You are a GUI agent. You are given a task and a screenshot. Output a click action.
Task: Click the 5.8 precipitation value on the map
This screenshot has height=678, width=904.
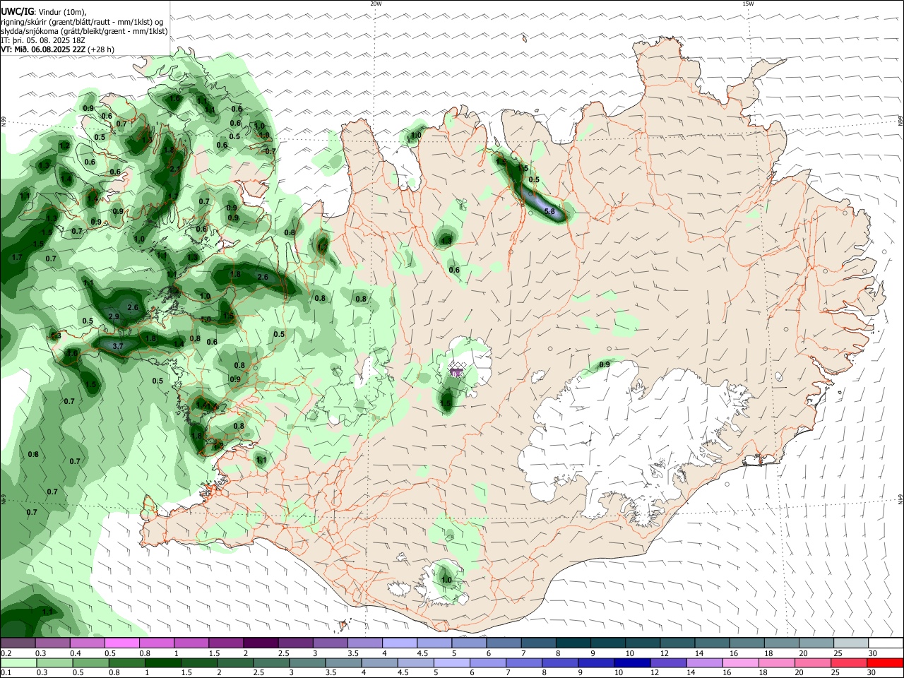pos(549,211)
